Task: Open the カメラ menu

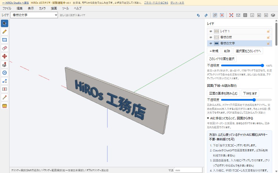Action: pyautogui.click(x=42, y=8)
